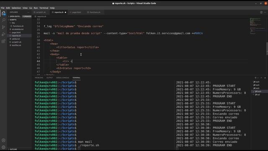
Task: Open otraSalida.txt in the explorer
Action: coord(18,29)
